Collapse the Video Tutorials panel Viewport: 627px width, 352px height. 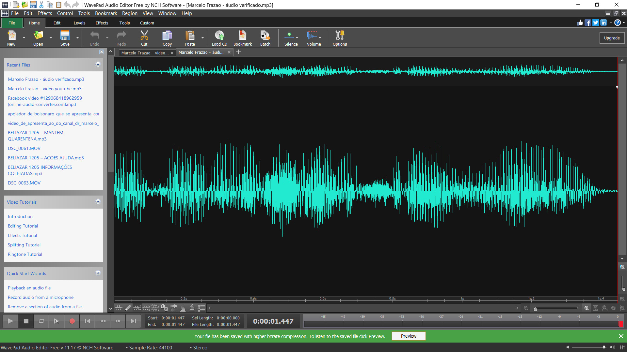98,202
